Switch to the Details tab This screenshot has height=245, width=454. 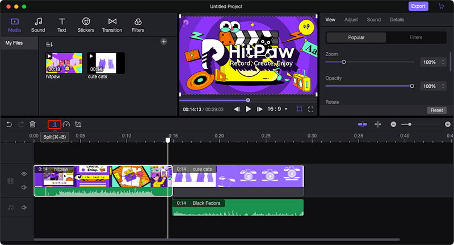click(397, 20)
